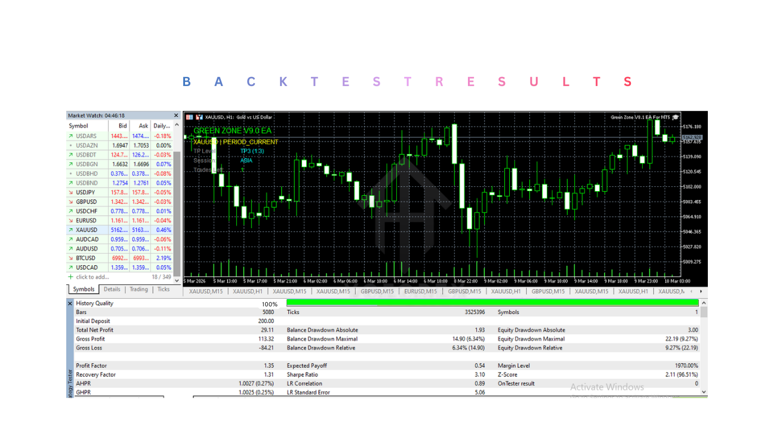Click the up-arrow icon beside USDCHF symbol
The width and height of the screenshot is (764, 430).
[x=71, y=211]
